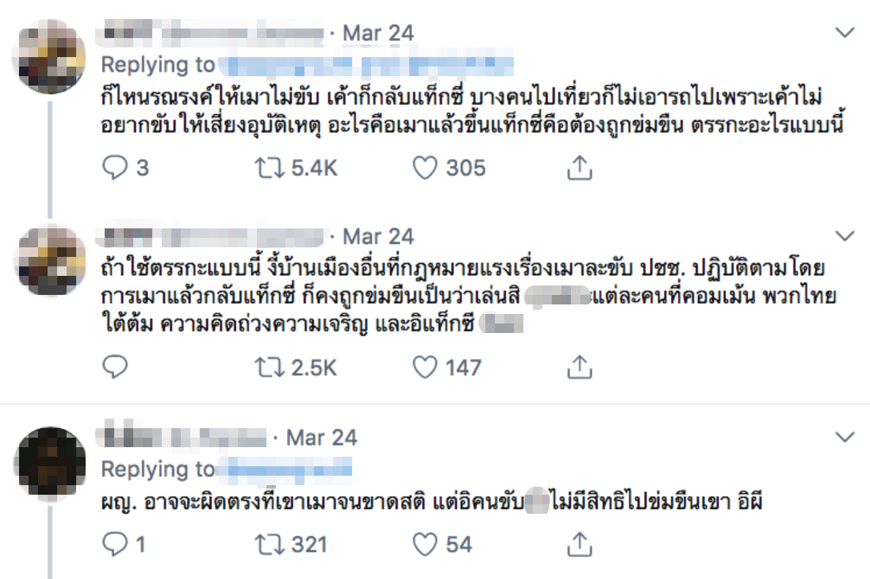Reply to the tweet with 321 retweets
The width and height of the screenshot is (870, 579).
(x=115, y=544)
